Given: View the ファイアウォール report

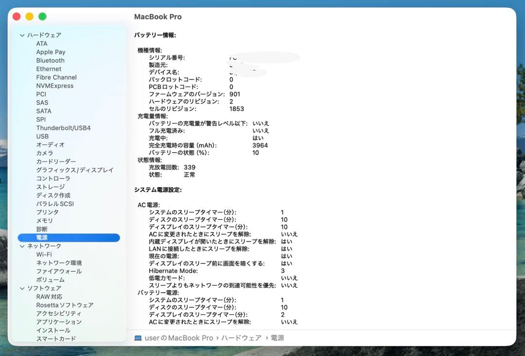Looking at the screenshot, I should (x=58, y=271).
